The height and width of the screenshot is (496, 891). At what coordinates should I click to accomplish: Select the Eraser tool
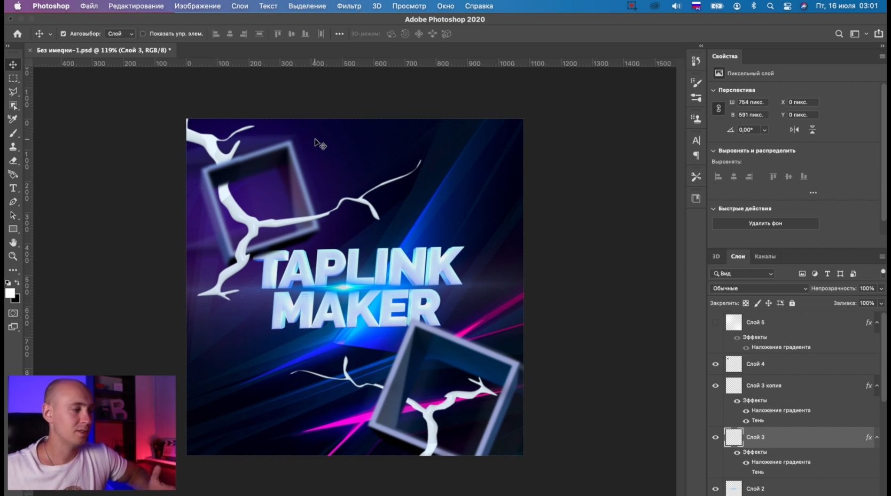tap(13, 161)
